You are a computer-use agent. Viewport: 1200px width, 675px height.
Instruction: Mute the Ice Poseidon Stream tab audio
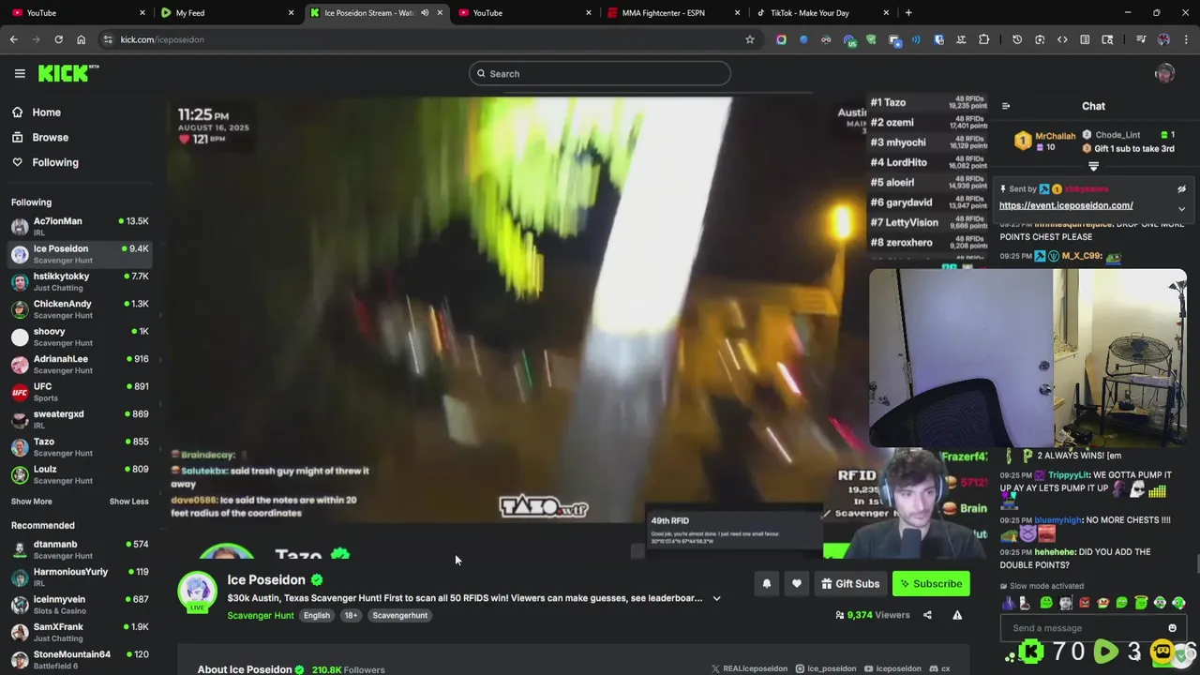point(425,13)
